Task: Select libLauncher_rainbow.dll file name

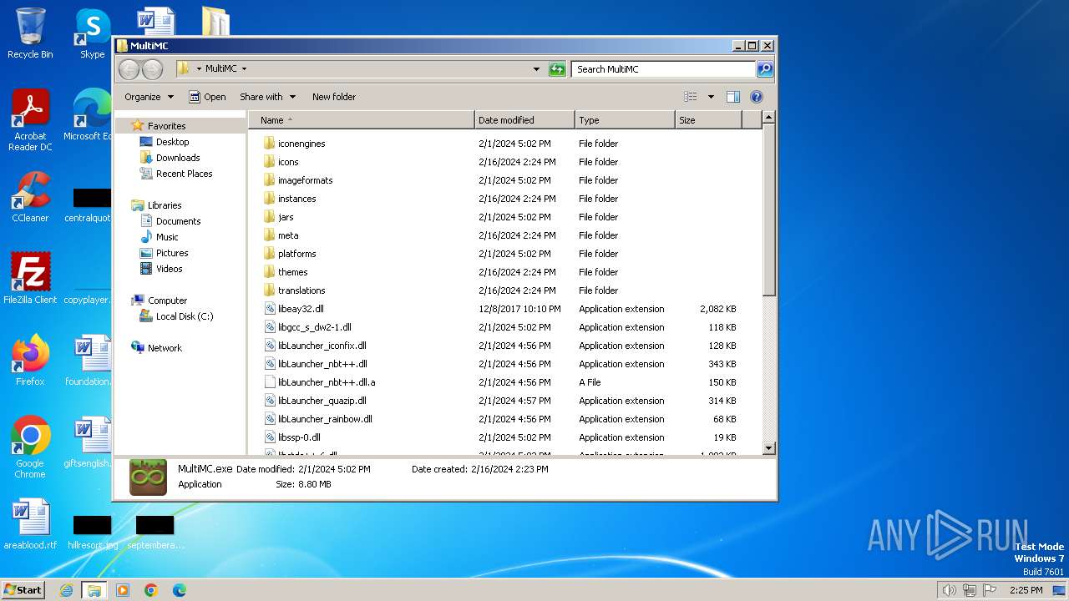Action: pos(325,419)
